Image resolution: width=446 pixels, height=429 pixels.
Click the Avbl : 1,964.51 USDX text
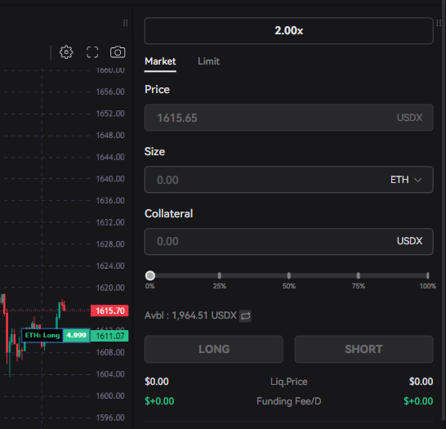tap(190, 315)
